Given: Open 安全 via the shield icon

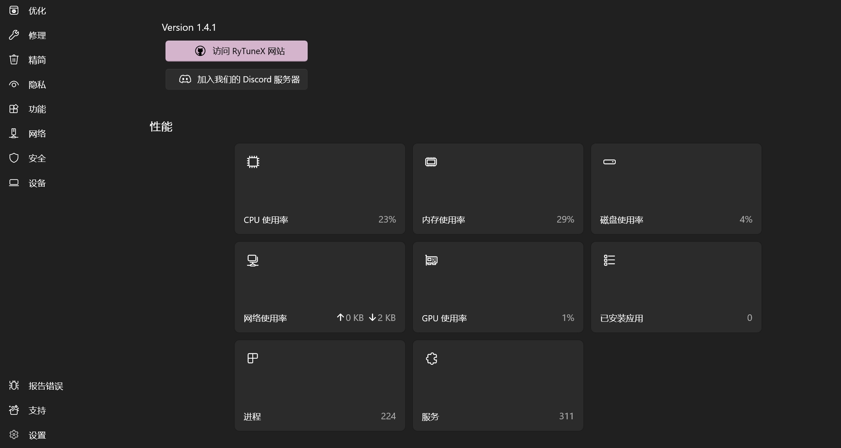Looking at the screenshot, I should [x=14, y=158].
